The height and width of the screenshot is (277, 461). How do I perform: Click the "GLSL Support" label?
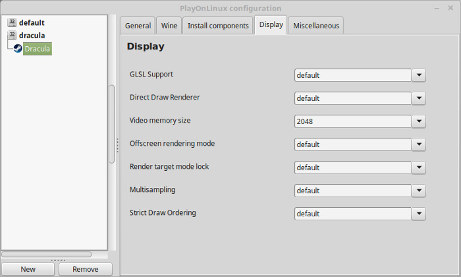pyautogui.click(x=151, y=74)
